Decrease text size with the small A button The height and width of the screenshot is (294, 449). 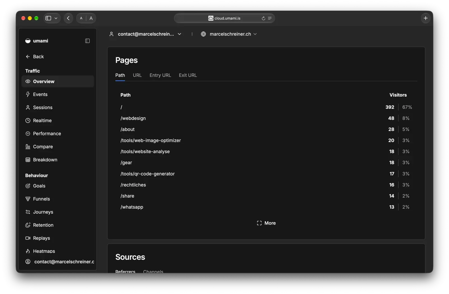[x=81, y=18]
